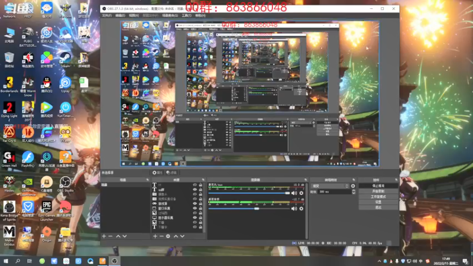The height and width of the screenshot is (266, 473).
Task: Increase the 时长 duration stepper value
Action: point(354,190)
